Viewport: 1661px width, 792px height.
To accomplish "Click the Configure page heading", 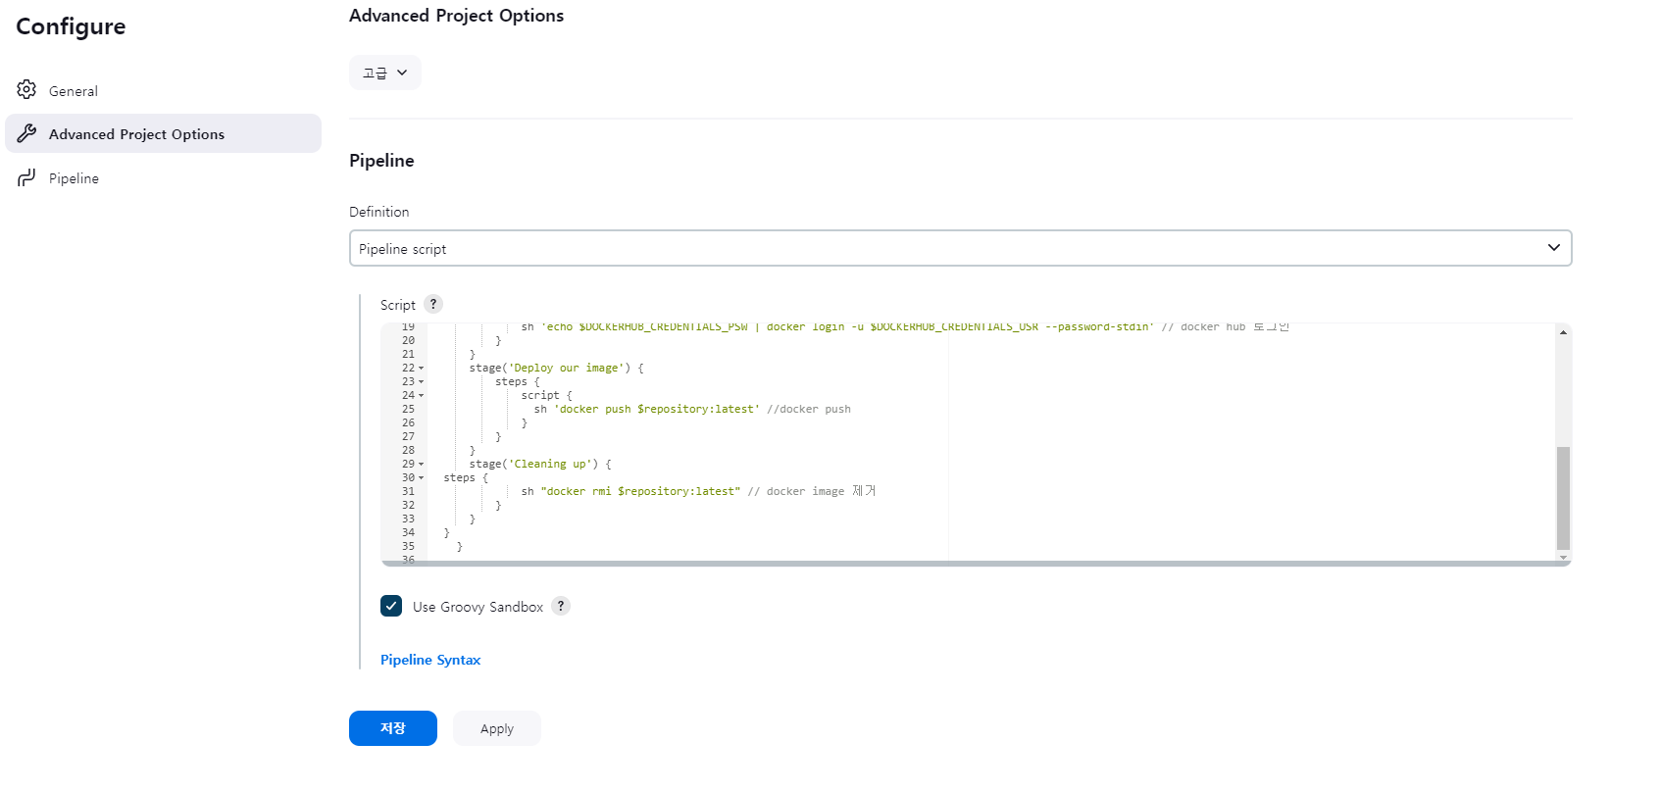I will pos(71,26).
